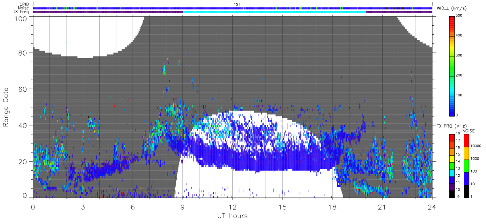Click the CPID label above the plot
The width and height of the screenshot is (486, 224).
click(x=24, y=4)
